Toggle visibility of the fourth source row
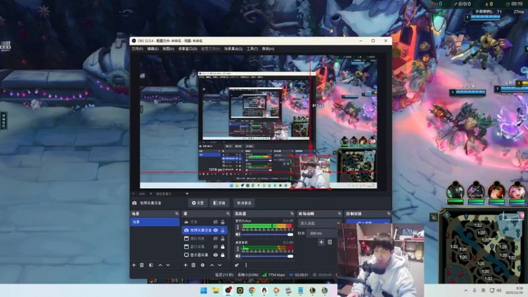 [x=216, y=247]
